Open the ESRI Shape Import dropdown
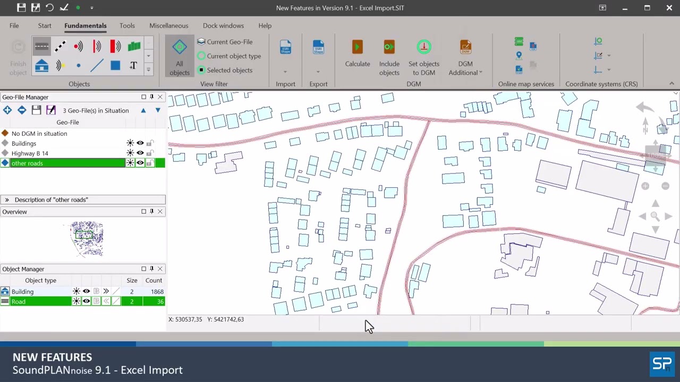 tap(285, 72)
